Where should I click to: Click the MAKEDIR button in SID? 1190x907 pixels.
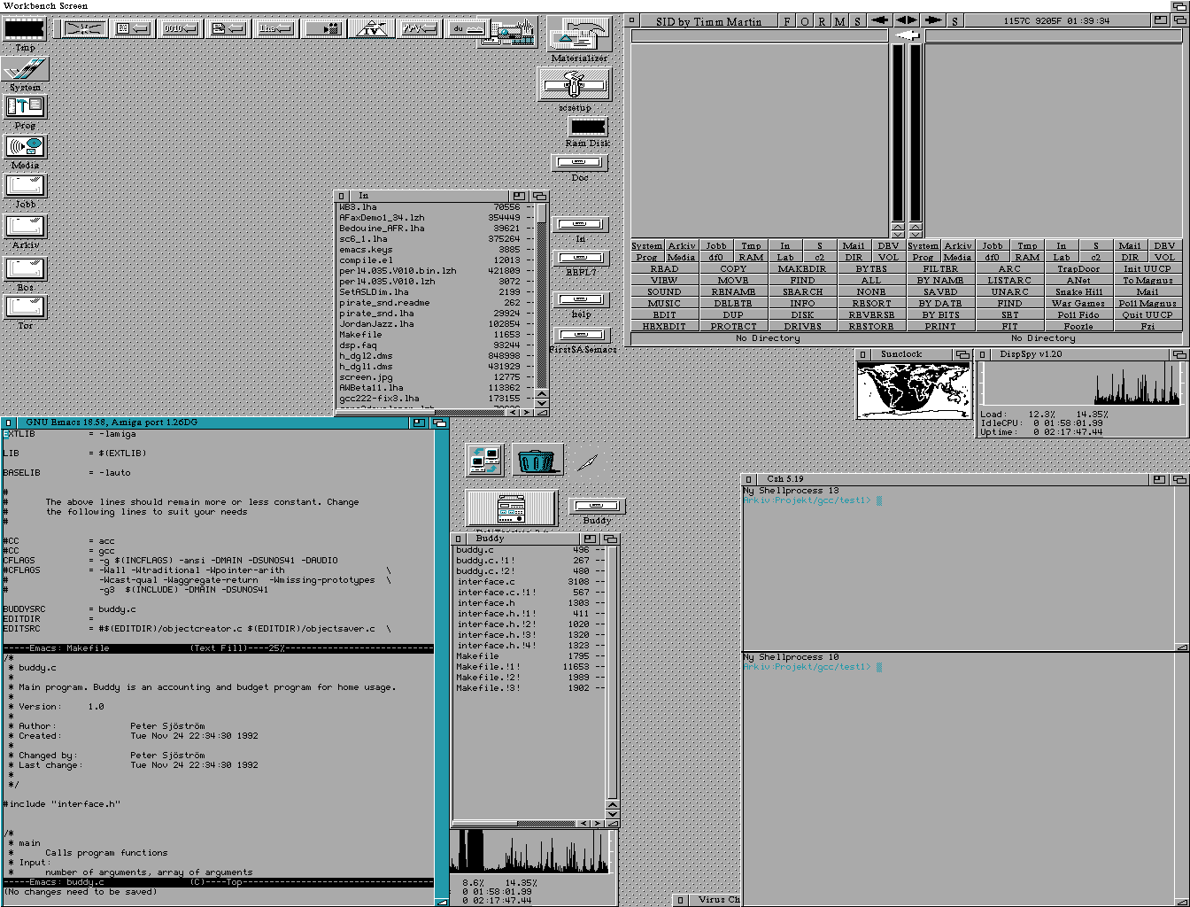pos(802,268)
